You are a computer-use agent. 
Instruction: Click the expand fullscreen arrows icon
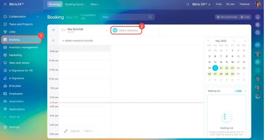coord(66,131)
